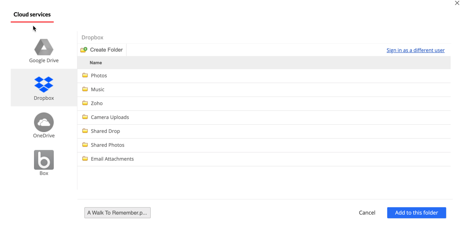The width and height of the screenshot is (463, 240).
Task: Open the Email Attachments folder
Action: pos(112,159)
